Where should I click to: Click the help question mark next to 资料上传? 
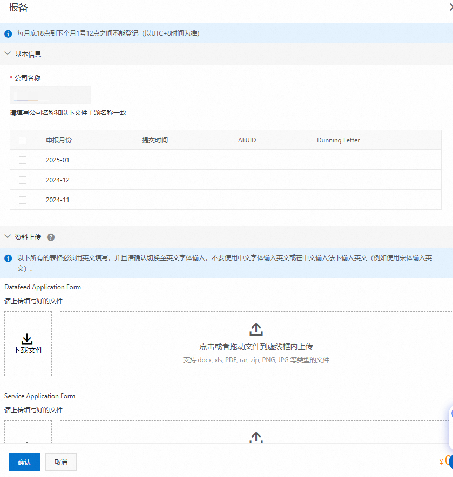click(51, 237)
